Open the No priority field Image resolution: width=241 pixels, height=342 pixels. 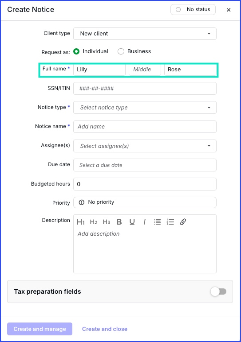(x=145, y=202)
